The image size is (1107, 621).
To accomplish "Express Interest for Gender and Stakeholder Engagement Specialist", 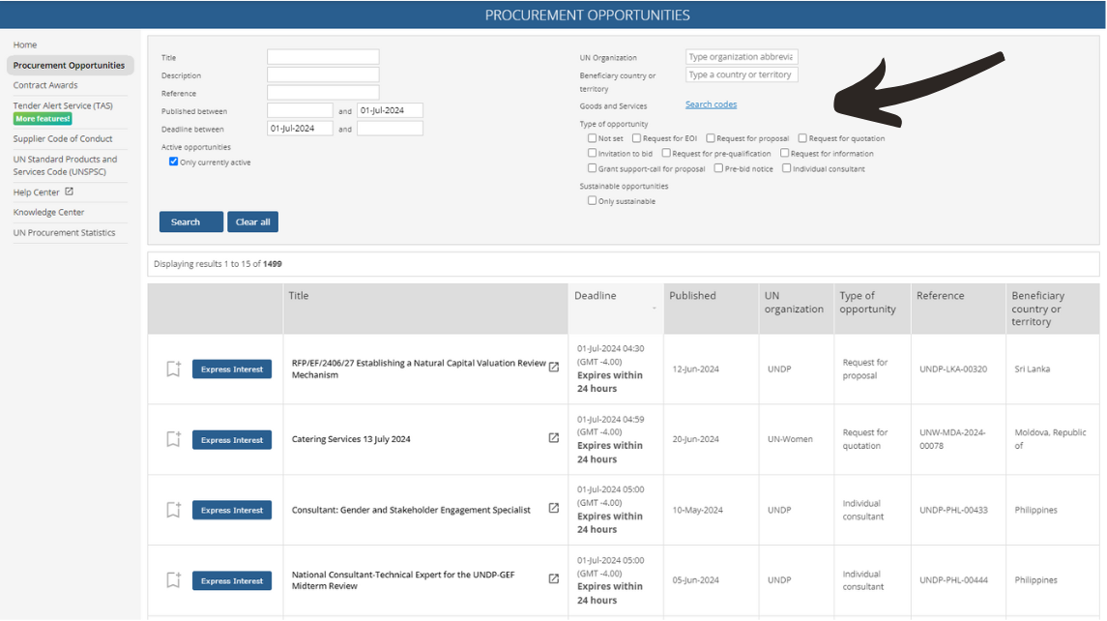I will (x=232, y=510).
